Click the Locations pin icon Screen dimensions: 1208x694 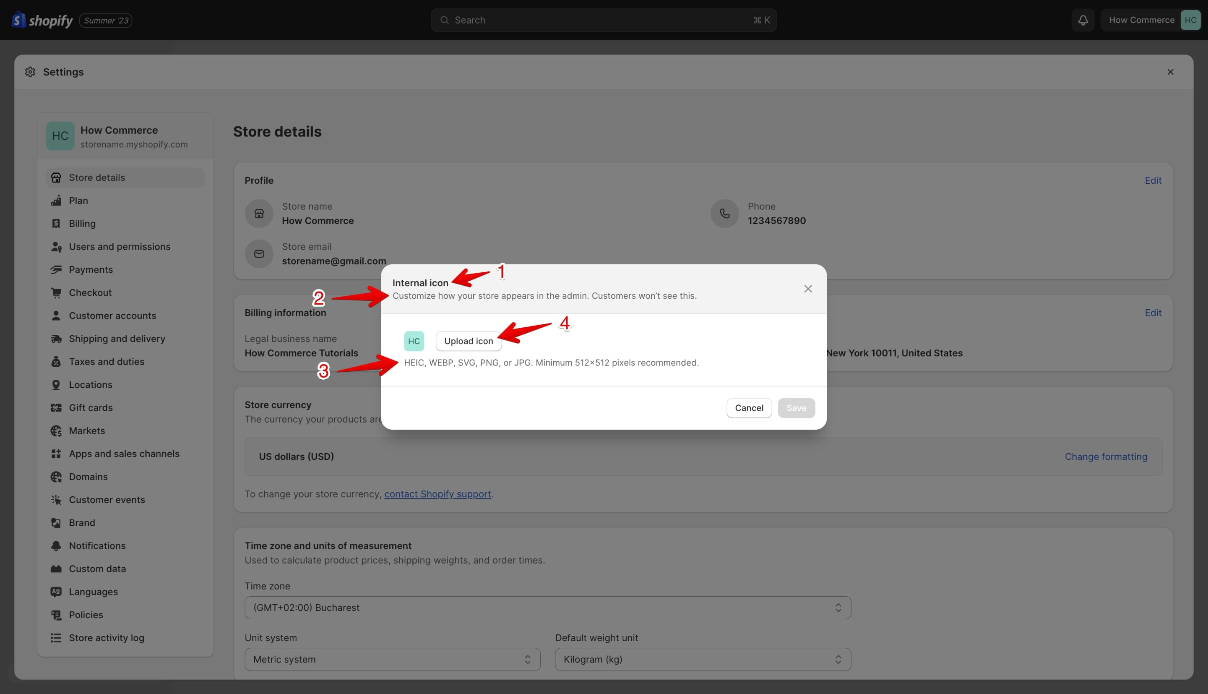(56, 385)
